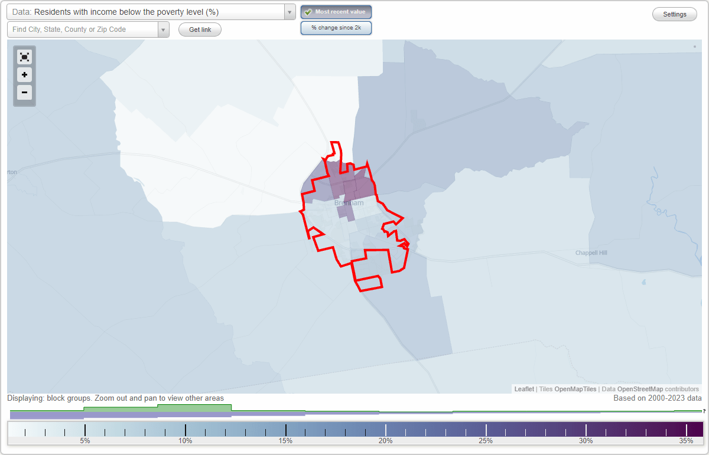Open the Data selection combo box

[x=148, y=11]
